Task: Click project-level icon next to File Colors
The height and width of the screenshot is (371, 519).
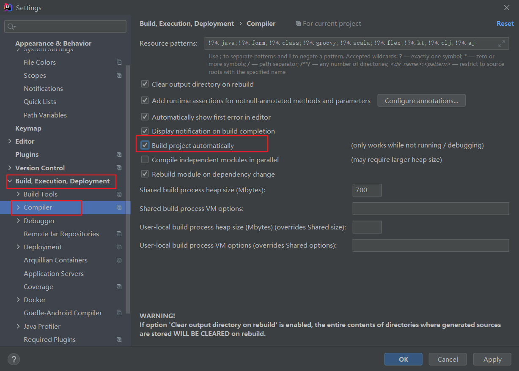Action: (x=119, y=62)
